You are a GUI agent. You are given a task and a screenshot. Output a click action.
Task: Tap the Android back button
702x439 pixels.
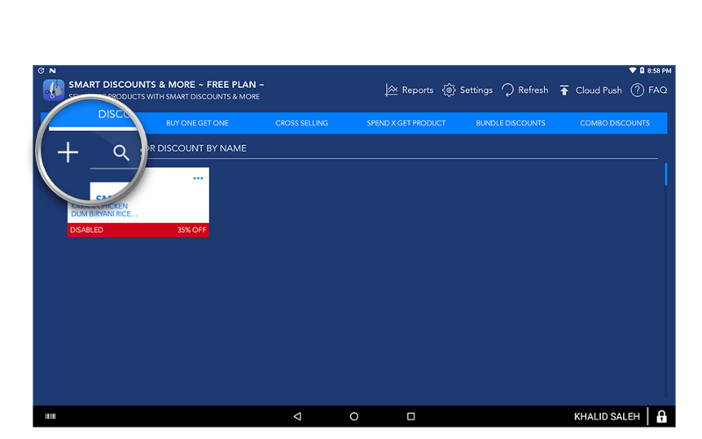pyautogui.click(x=297, y=416)
